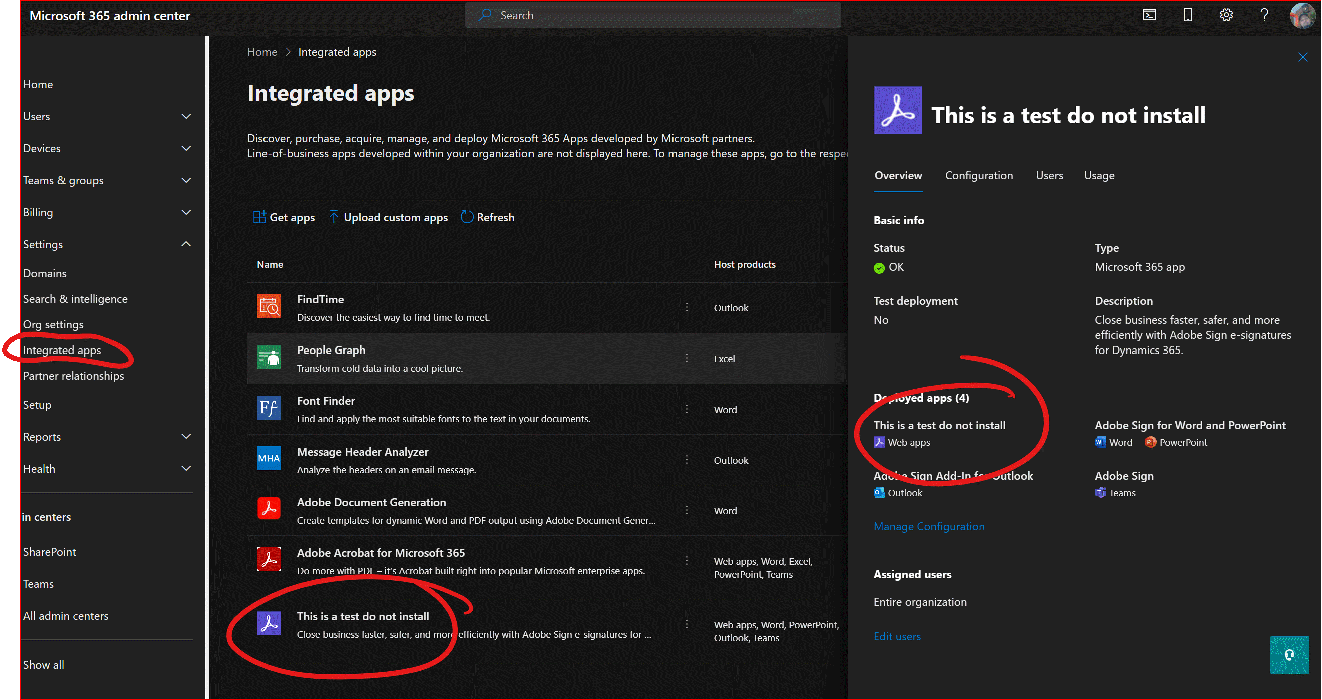Open Manage Configuration link
The width and height of the screenshot is (1322, 700).
click(x=929, y=526)
